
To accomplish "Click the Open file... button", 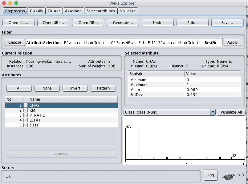I will pyautogui.click(x=18, y=22).
